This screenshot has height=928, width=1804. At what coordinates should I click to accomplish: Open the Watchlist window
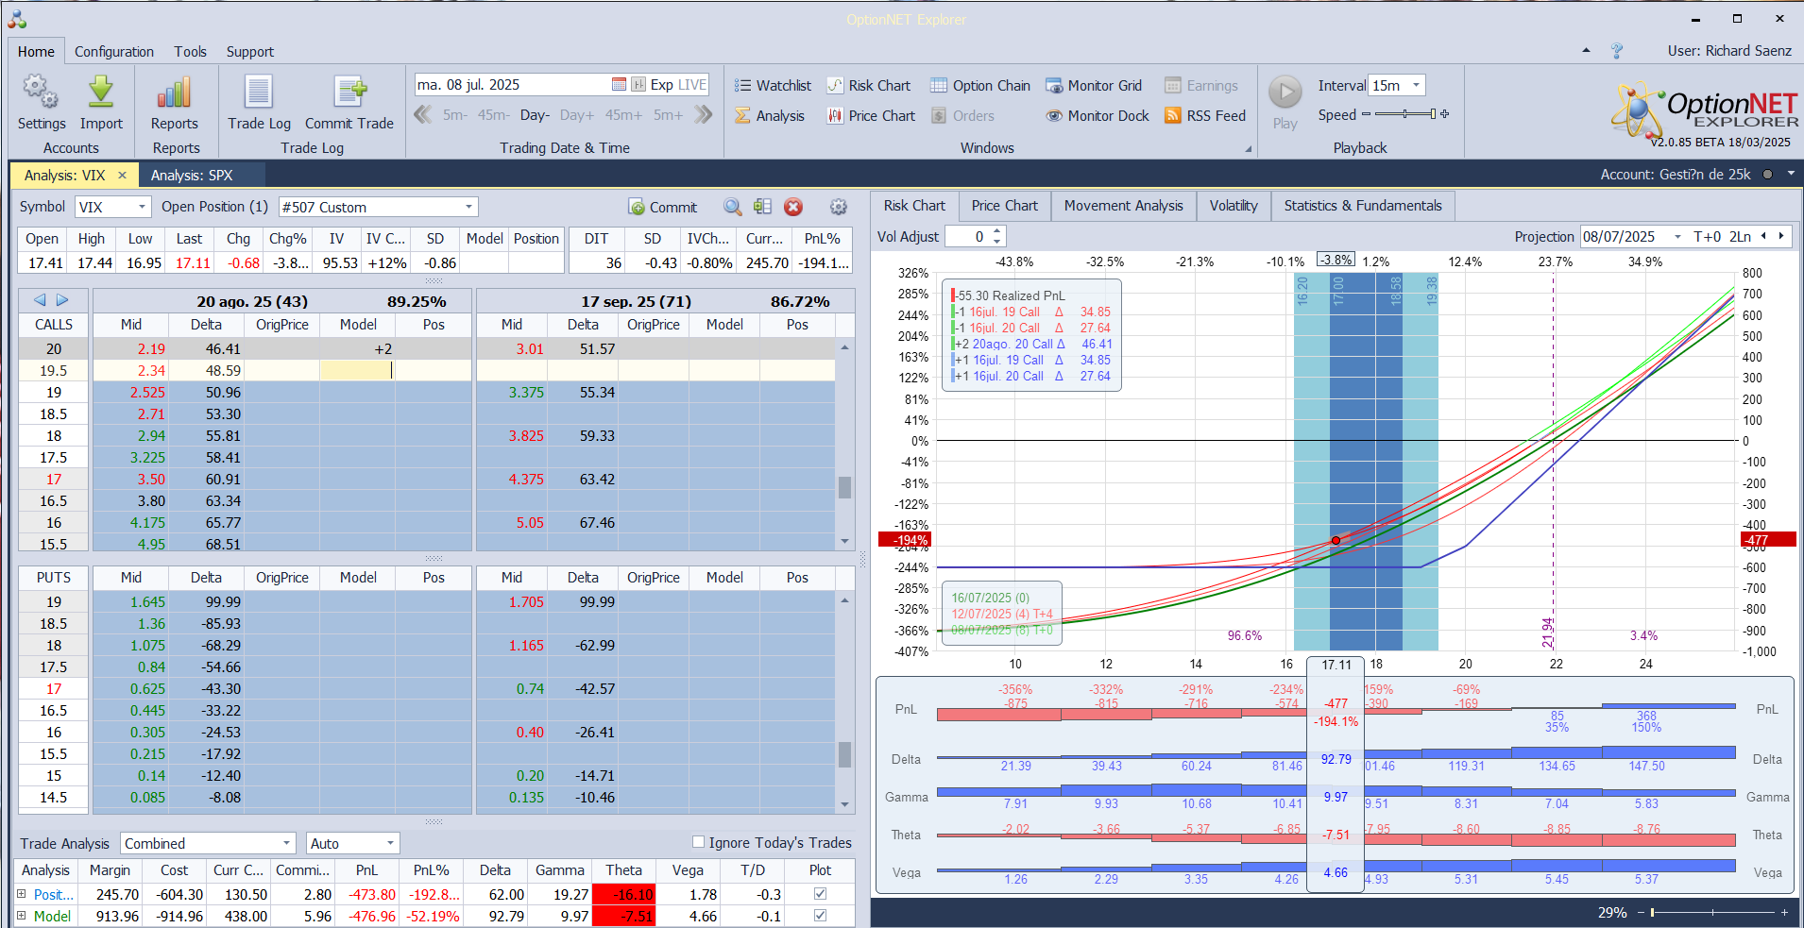click(773, 86)
